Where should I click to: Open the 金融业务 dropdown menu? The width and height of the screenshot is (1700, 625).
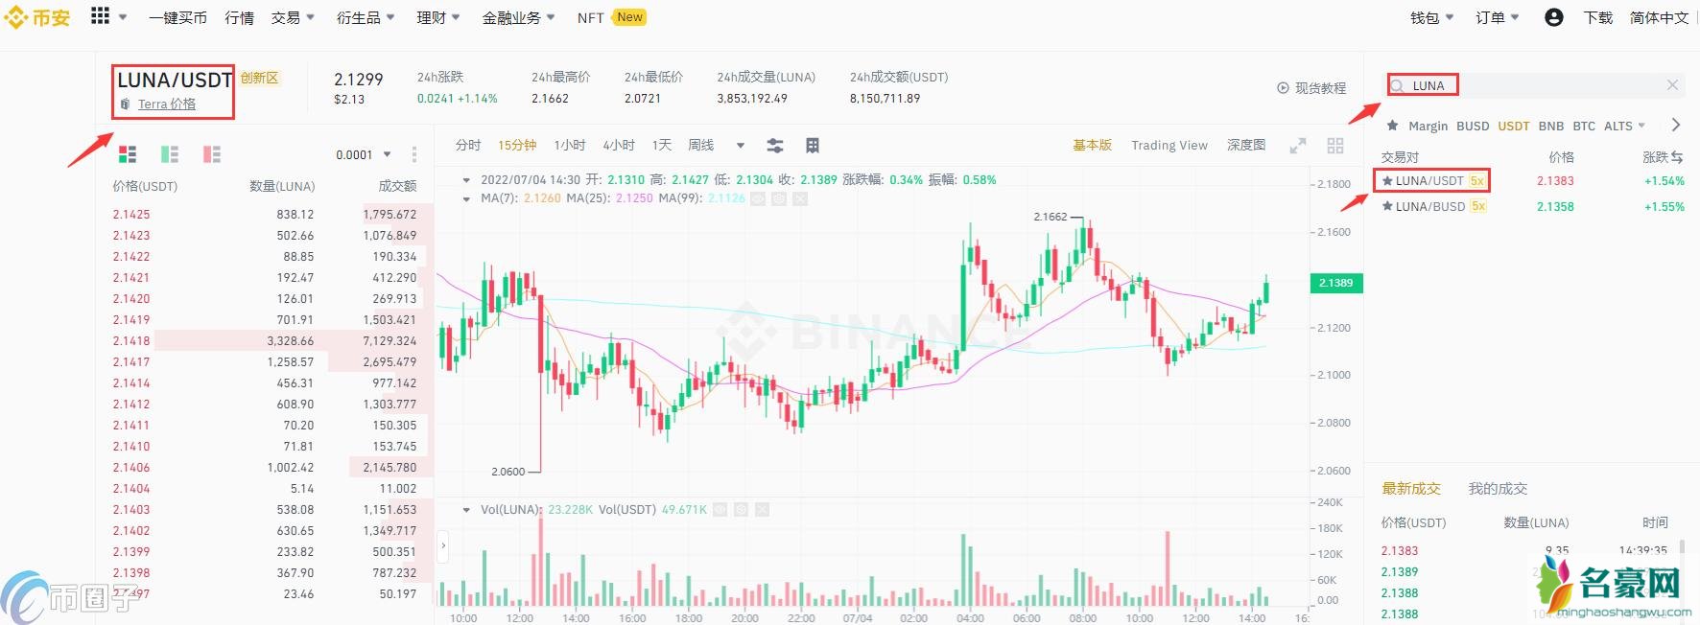click(x=519, y=17)
